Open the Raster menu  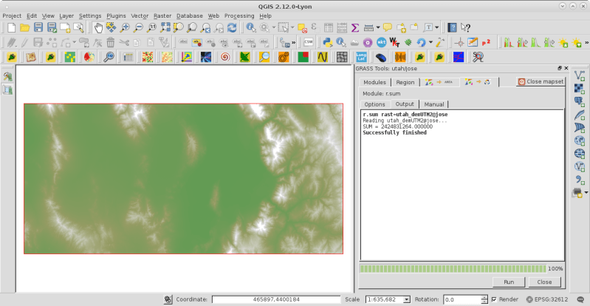coord(162,16)
